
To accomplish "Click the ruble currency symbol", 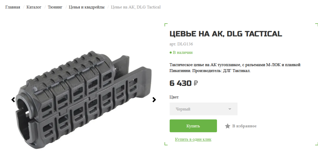I will (196, 83).
